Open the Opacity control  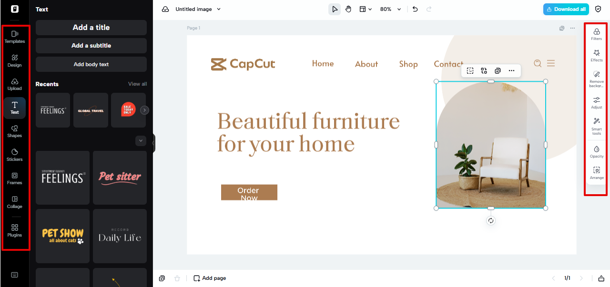tap(596, 151)
